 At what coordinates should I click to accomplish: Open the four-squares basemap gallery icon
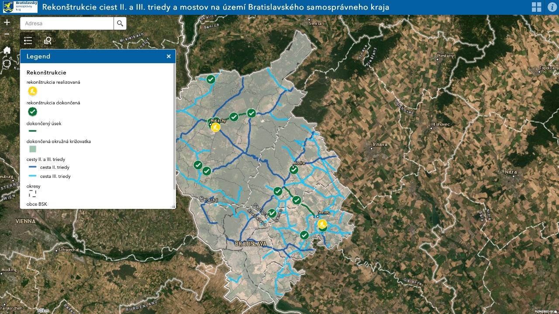coord(536,7)
